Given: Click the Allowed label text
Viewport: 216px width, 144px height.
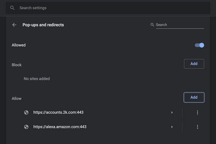Looking at the screenshot, I should (19, 45).
